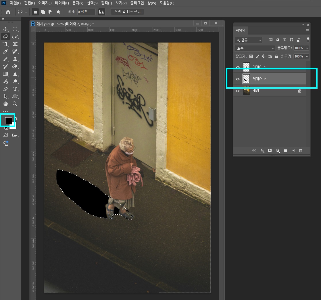This screenshot has width=321, height=300.
Task: Open Edit Toolbar three-dots button
Action: tap(5, 111)
